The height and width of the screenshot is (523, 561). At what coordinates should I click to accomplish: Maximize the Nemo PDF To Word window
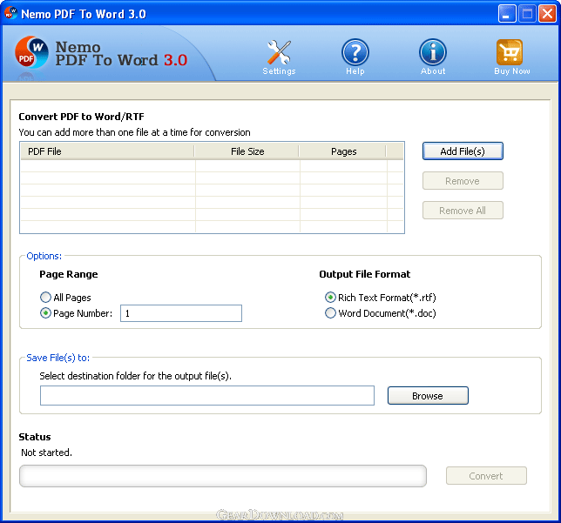pyautogui.click(x=527, y=14)
